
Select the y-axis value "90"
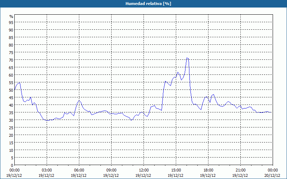[x=11, y=30]
